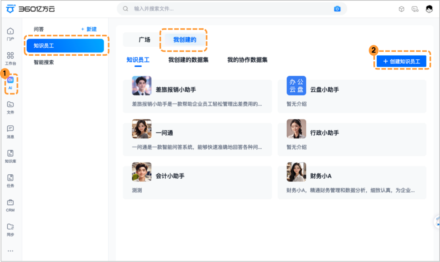440x262 pixels.
Task: Show more sidebar items via ellipsis
Action: click(x=11, y=251)
